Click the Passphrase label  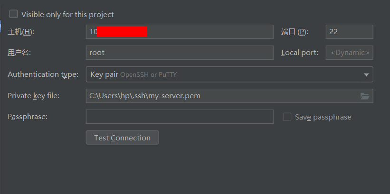[28, 117]
